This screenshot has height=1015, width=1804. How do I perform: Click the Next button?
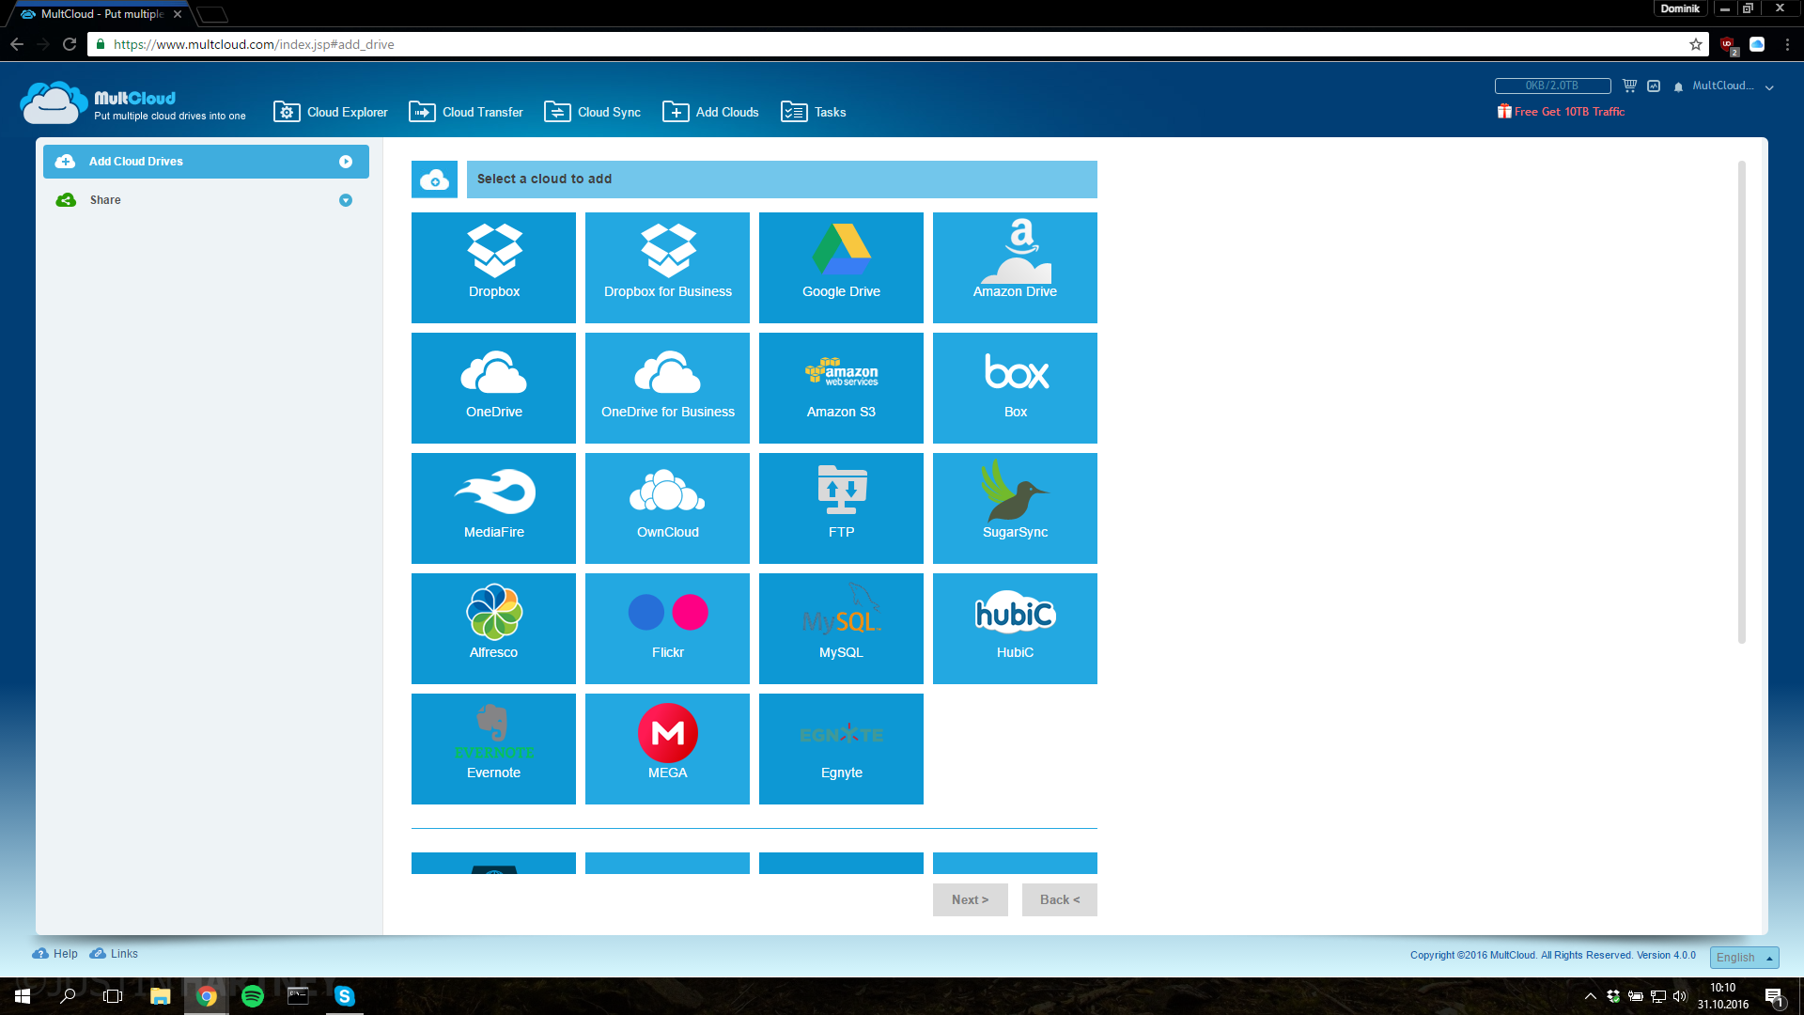pyautogui.click(x=970, y=899)
